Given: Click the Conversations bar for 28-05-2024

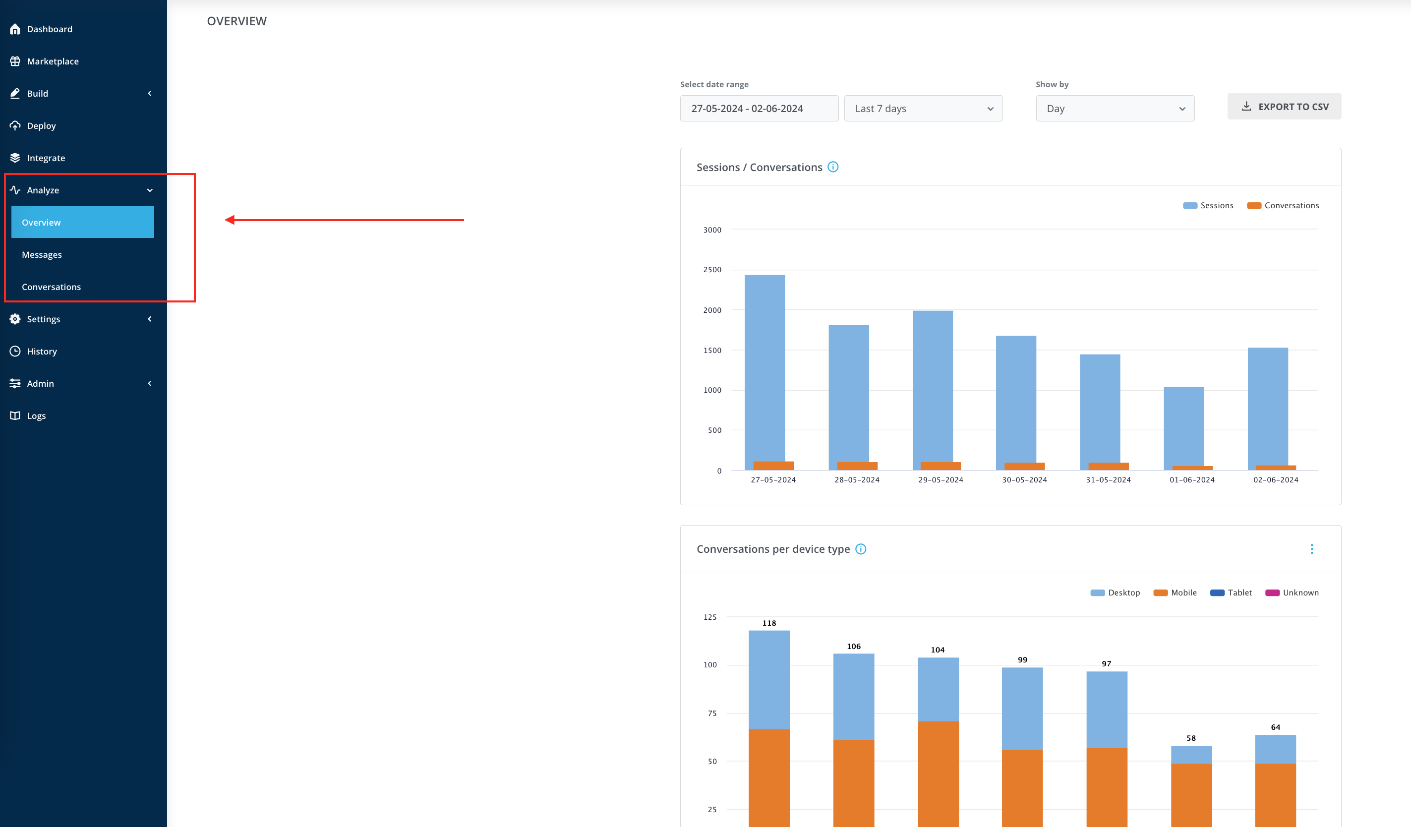Looking at the screenshot, I should [x=857, y=466].
